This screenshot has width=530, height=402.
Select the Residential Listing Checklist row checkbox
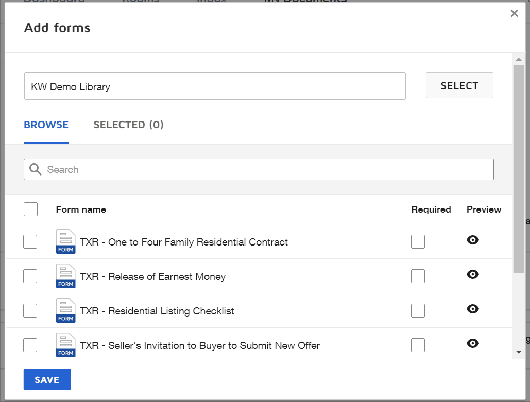pyautogui.click(x=30, y=310)
